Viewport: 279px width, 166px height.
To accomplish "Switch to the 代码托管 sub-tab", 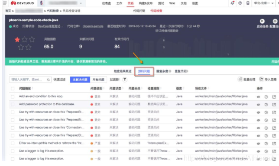I will [139, 11].
